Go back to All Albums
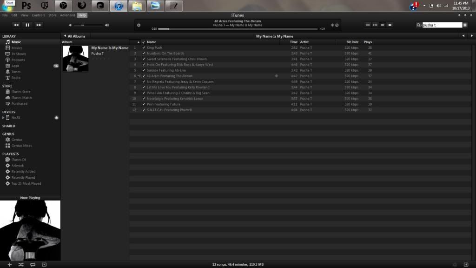 click(x=75, y=36)
